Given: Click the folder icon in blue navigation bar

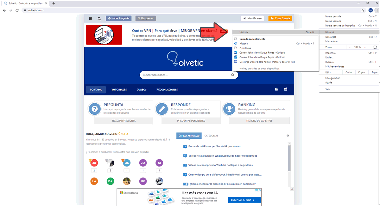Looking at the screenshot, I should pyautogui.click(x=277, y=89).
